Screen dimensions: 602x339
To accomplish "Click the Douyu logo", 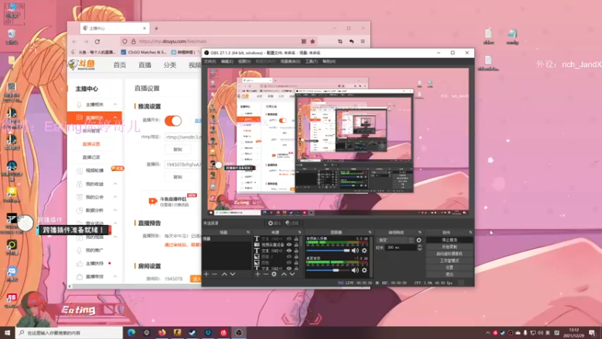I will click(82, 65).
